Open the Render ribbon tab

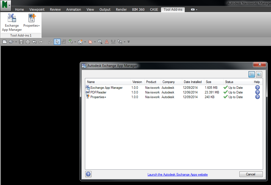[x=121, y=9]
